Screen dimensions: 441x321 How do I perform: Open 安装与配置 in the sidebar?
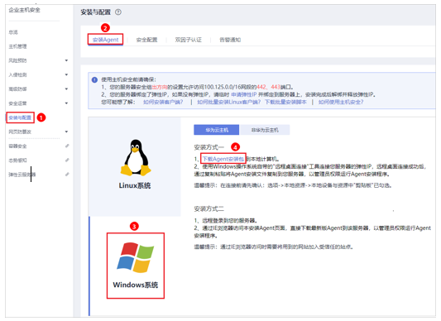click(20, 117)
